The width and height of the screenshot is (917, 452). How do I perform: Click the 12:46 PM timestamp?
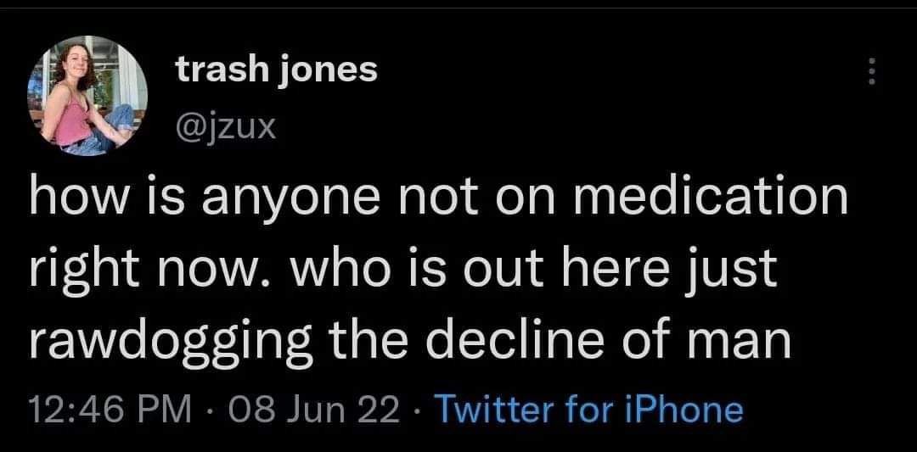tap(110, 410)
